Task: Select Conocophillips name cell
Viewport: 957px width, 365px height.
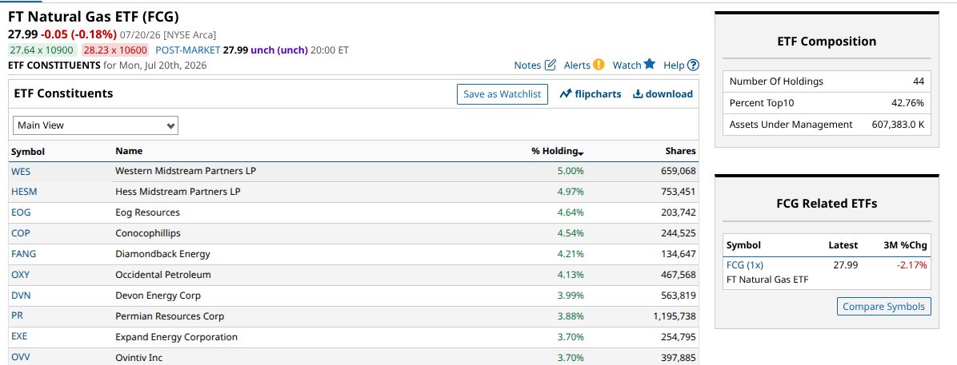Action: (x=148, y=232)
